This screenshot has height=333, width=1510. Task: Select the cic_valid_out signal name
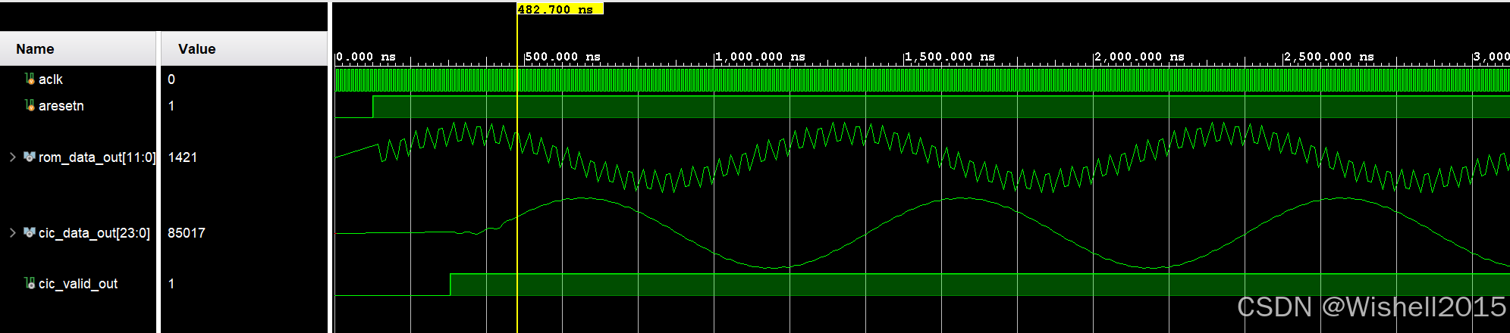click(x=78, y=284)
